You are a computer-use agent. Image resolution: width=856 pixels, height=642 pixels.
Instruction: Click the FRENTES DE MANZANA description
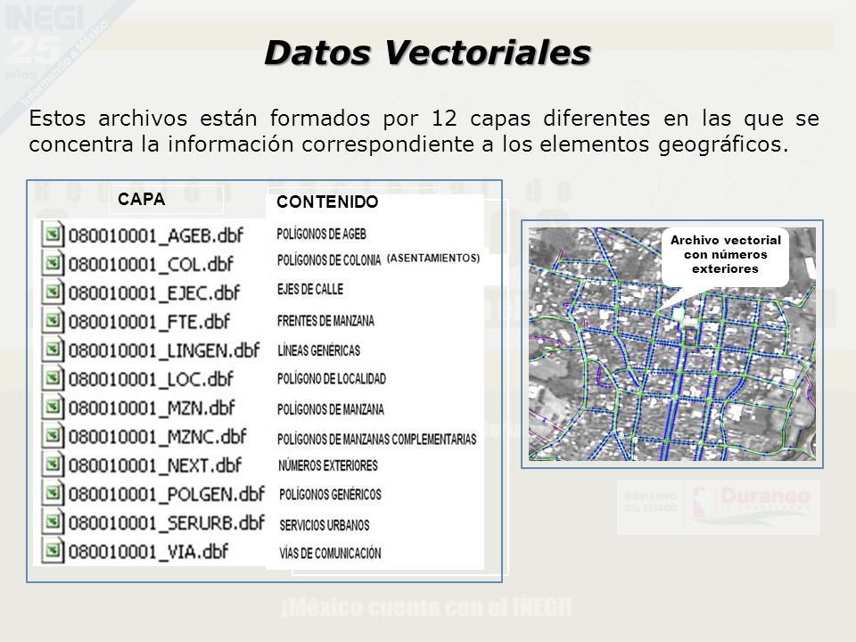click(x=325, y=320)
